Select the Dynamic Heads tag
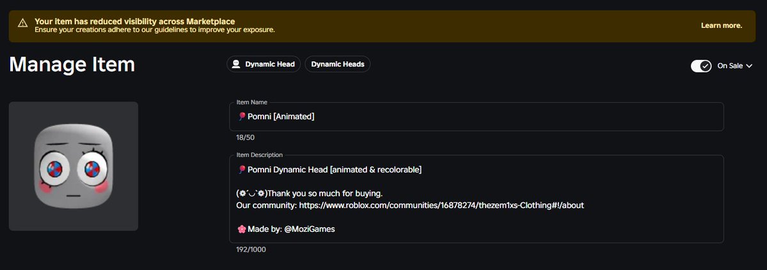Image resolution: width=767 pixels, height=270 pixels. pyautogui.click(x=338, y=64)
